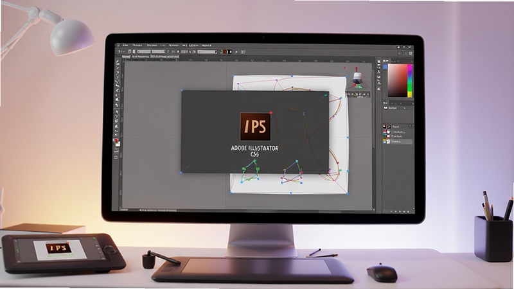Screen dimensions: 514x289
Task: Click the small icon toolbar under the gizmo
Action: [359, 94]
